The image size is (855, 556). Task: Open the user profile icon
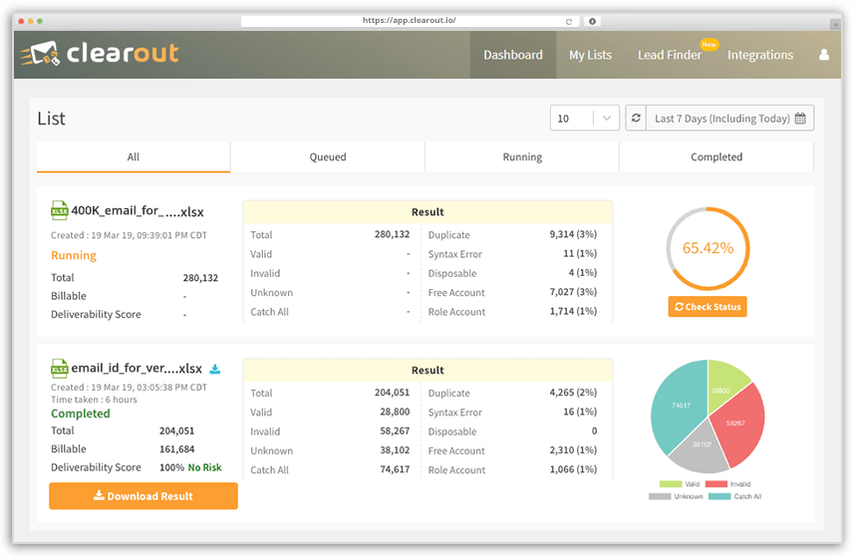824,55
